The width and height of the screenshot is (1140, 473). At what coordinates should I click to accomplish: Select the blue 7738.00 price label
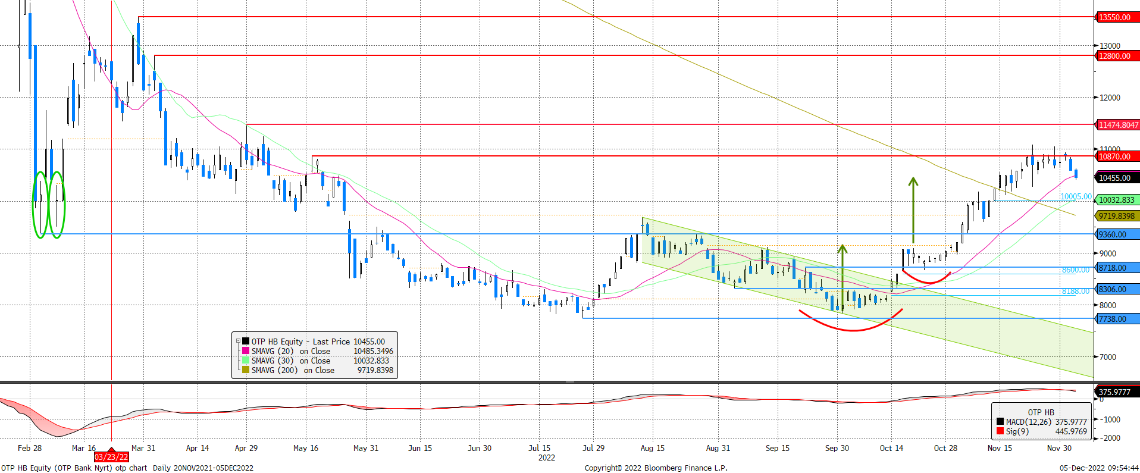pyautogui.click(x=1117, y=319)
